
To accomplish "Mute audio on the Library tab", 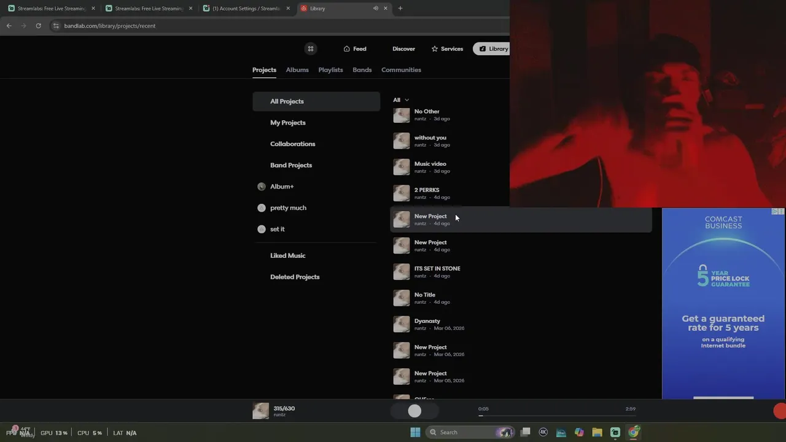I will click(375, 9).
